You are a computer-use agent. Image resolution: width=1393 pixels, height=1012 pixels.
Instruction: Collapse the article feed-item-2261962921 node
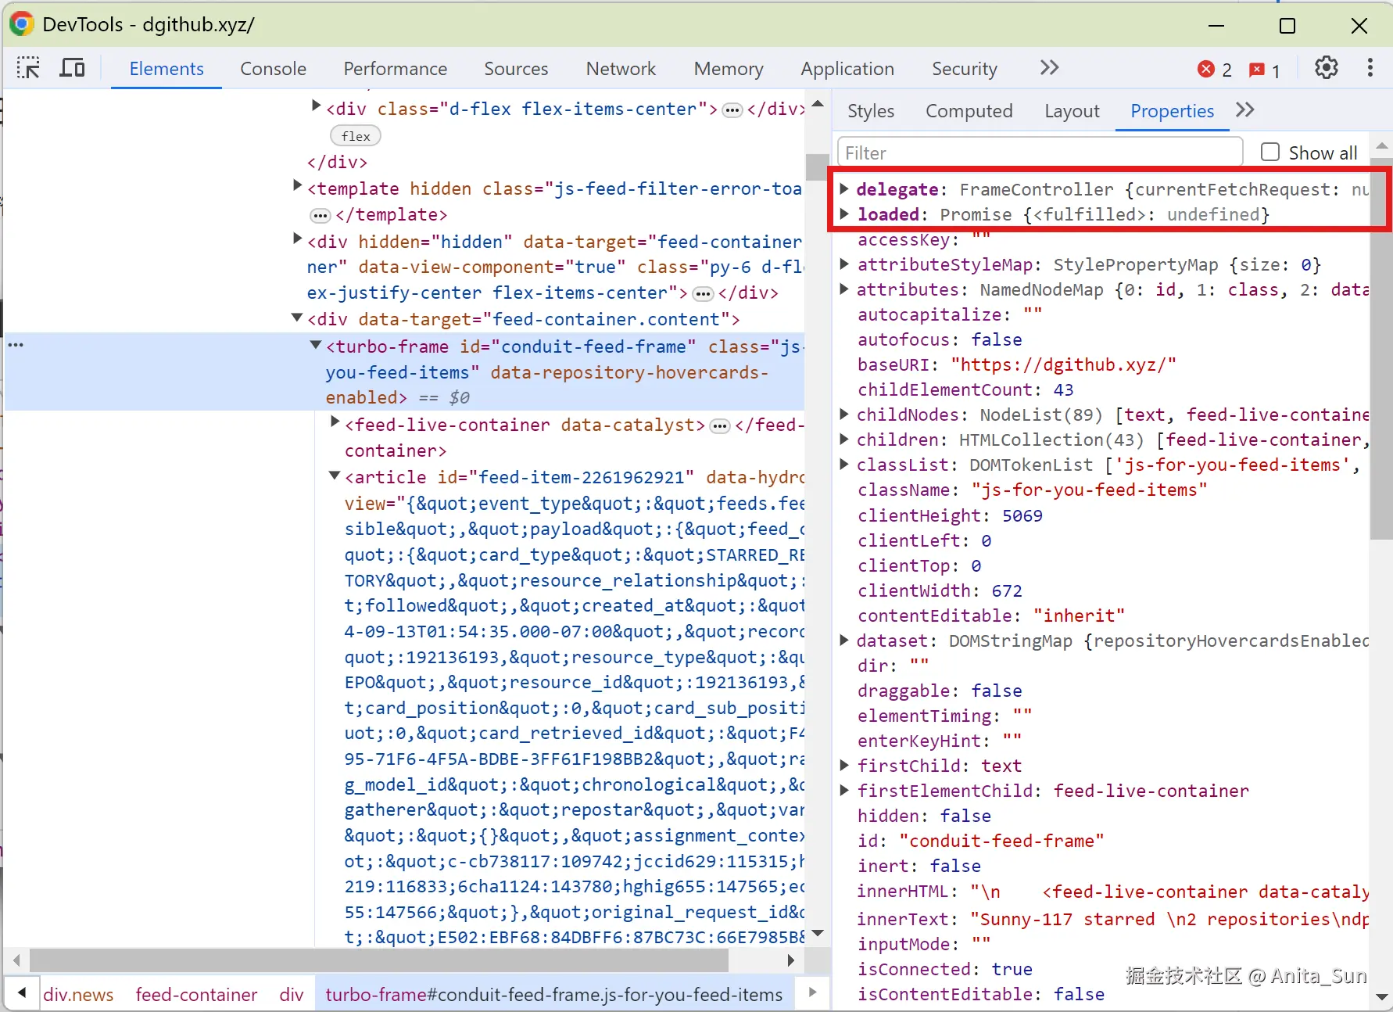pos(335,475)
